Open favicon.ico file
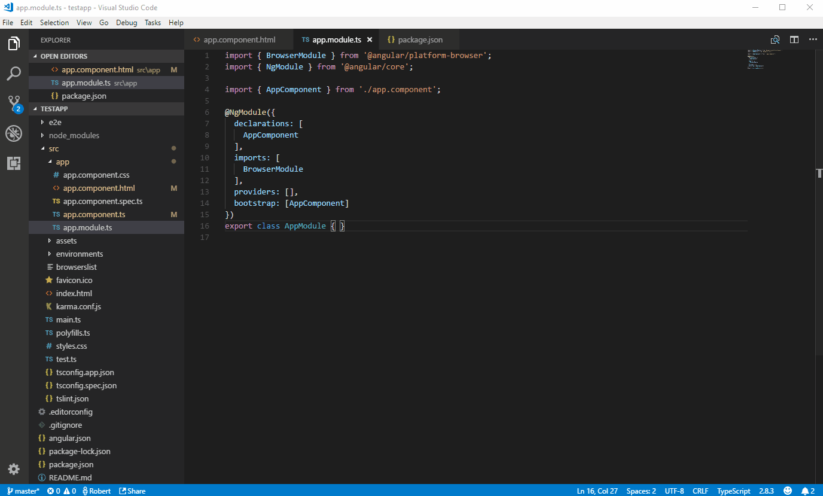 pos(106,280)
